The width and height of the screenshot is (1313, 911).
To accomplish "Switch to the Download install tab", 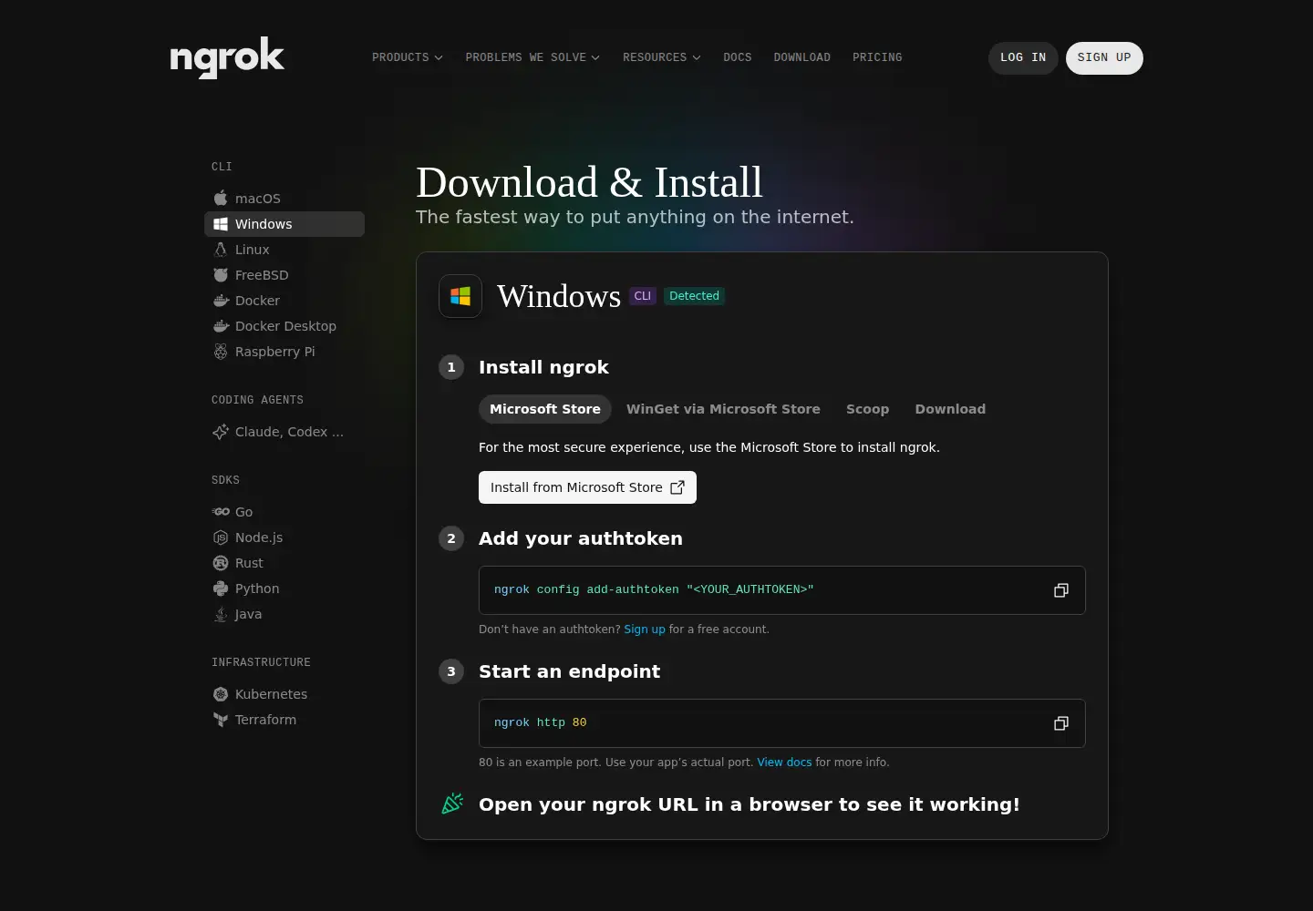I will [950, 409].
